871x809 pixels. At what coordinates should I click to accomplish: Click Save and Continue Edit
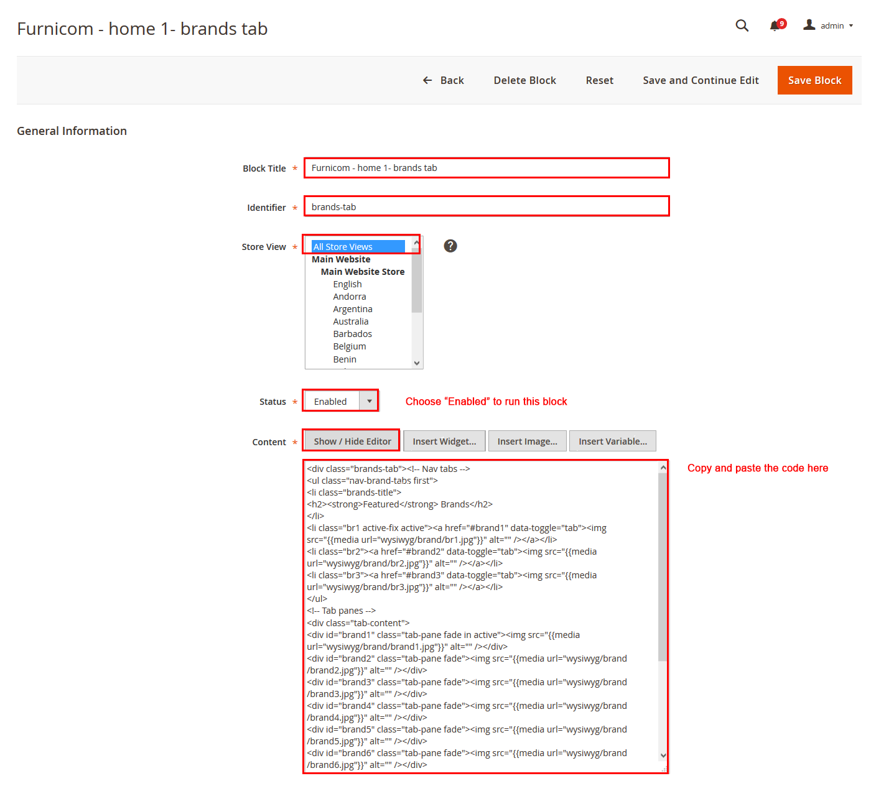coord(701,80)
